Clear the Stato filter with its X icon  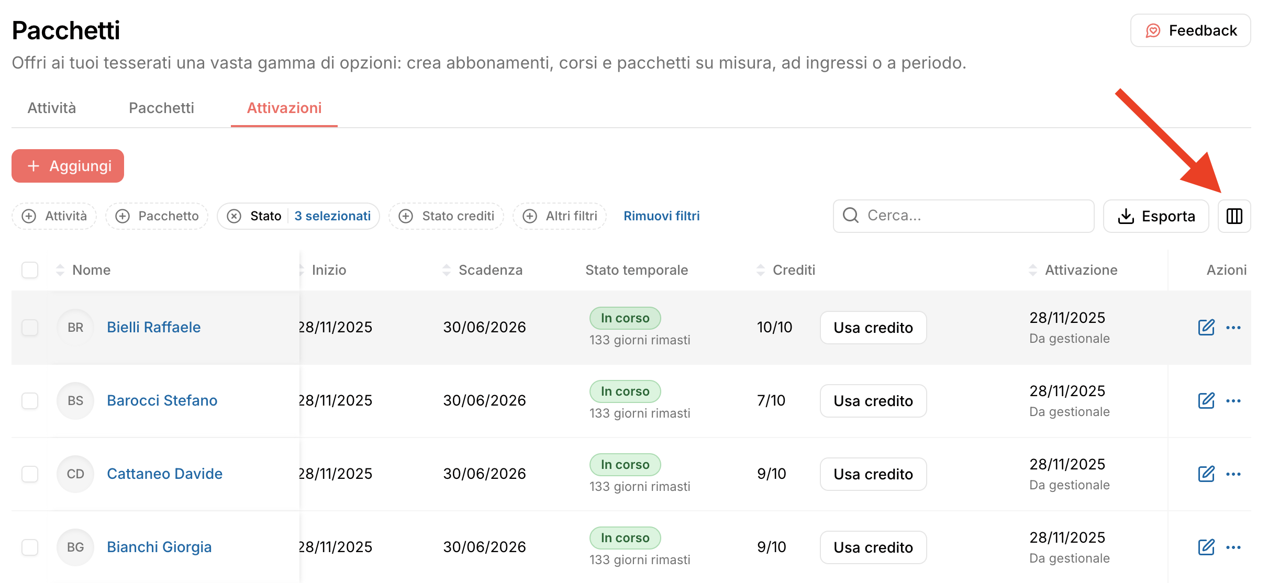click(234, 216)
